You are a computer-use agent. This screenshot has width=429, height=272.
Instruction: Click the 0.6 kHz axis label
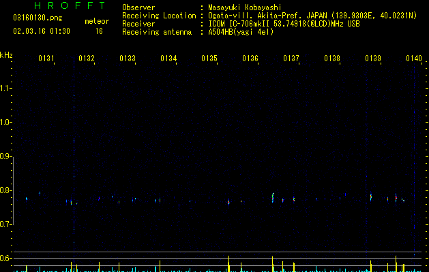point(5,258)
